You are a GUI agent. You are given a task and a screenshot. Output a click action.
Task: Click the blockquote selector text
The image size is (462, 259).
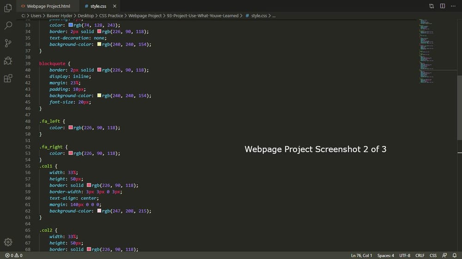[x=52, y=64]
